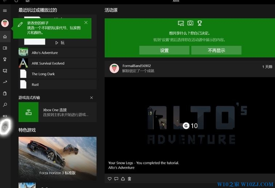Viewport: 275px width, 188px height.
Task: Click the Alto's Adventure game thumbnail
Action: (x=23, y=52)
